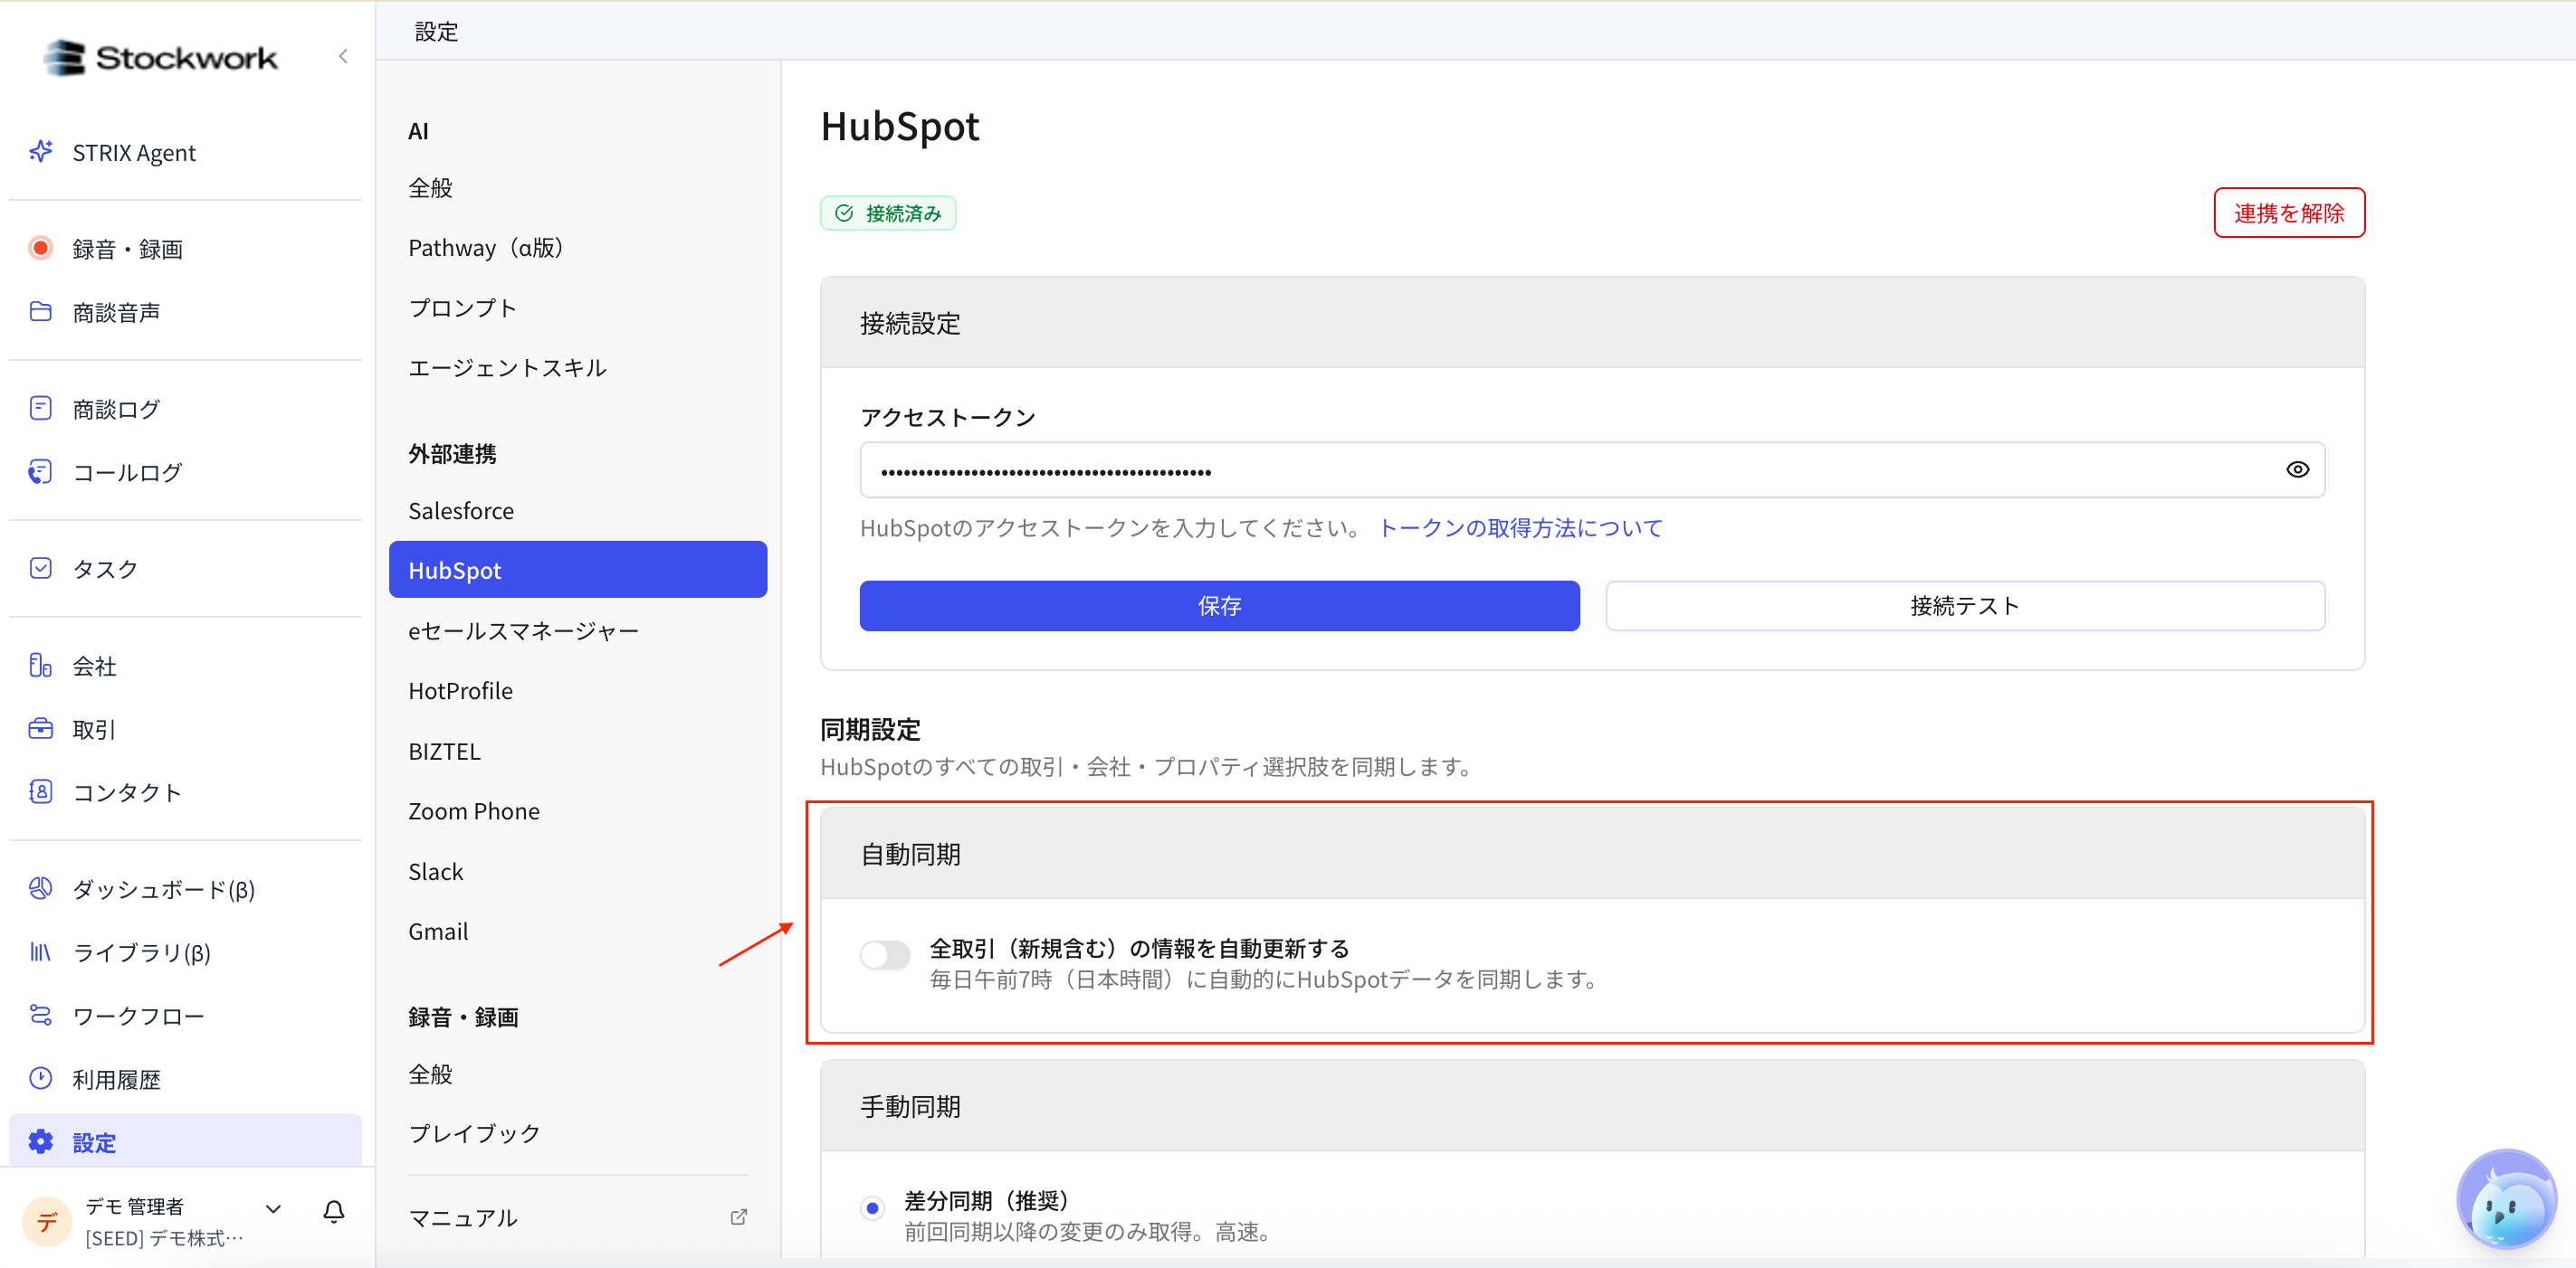Viewport: 2576px width, 1268px height.
Task: Open Pathway（α版） settings
Action: click(x=578, y=248)
